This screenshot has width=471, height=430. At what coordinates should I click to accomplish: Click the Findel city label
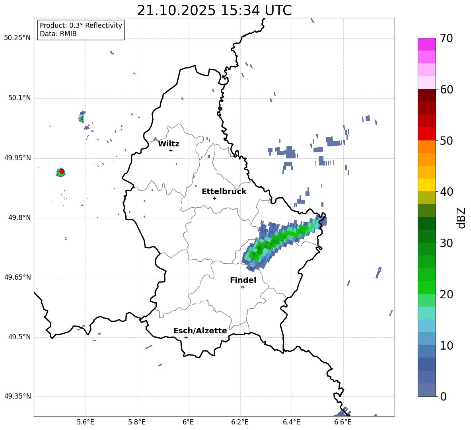pyautogui.click(x=243, y=280)
